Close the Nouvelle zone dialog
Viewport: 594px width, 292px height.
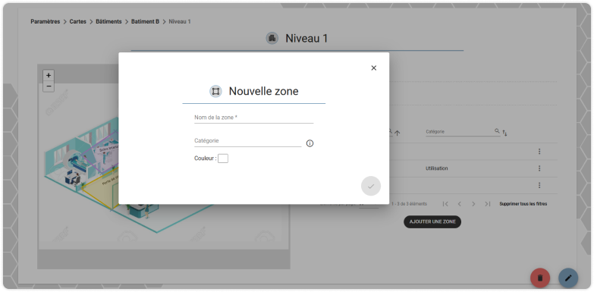373,68
